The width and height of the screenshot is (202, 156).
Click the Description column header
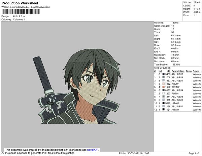tap(178, 71)
